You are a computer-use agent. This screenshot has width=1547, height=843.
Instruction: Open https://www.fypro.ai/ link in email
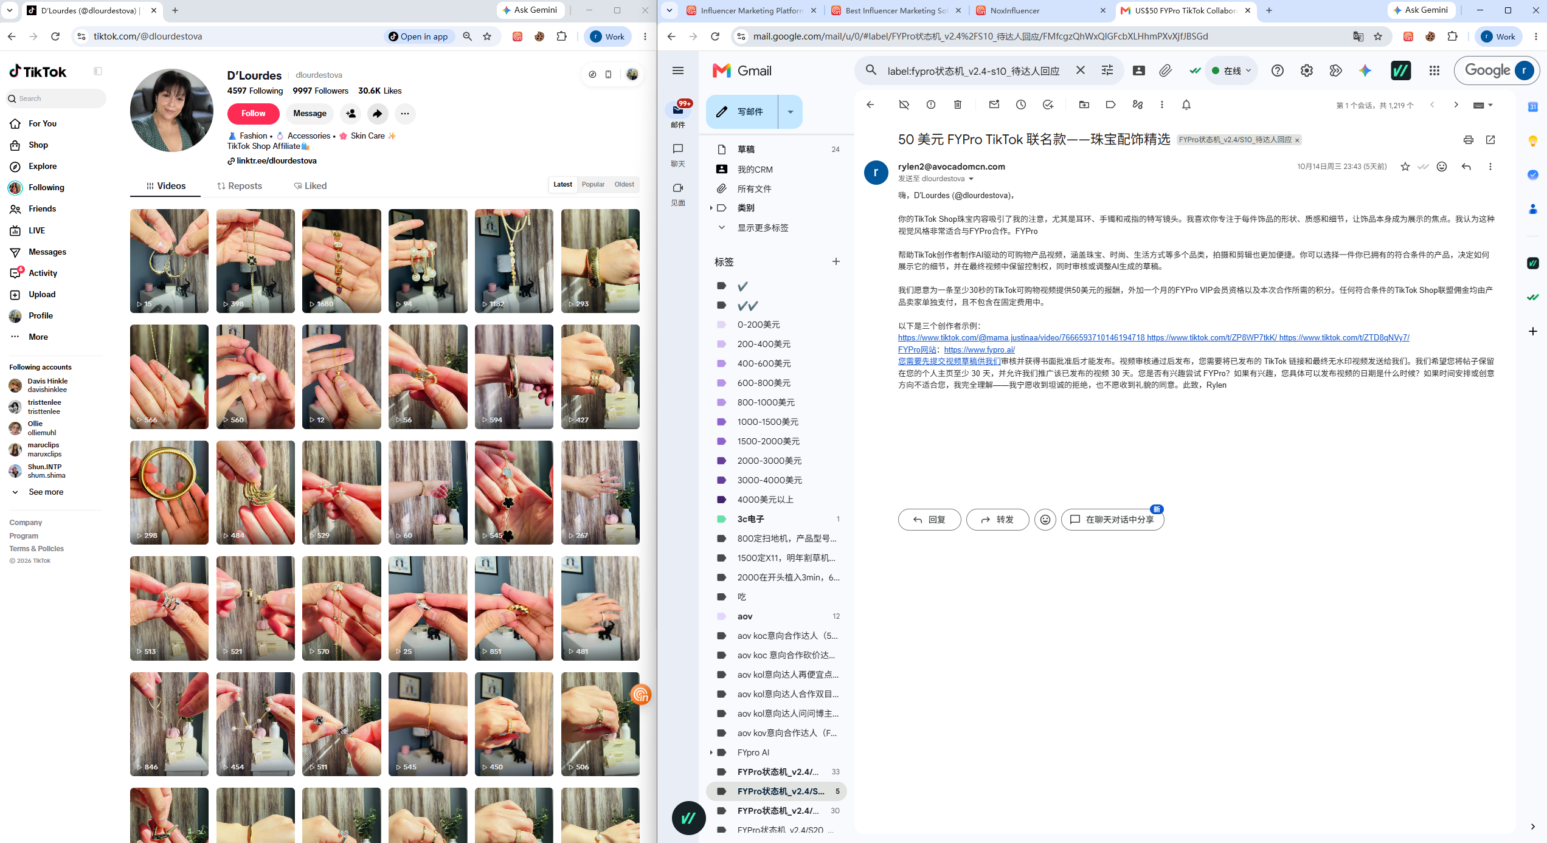[x=979, y=349]
